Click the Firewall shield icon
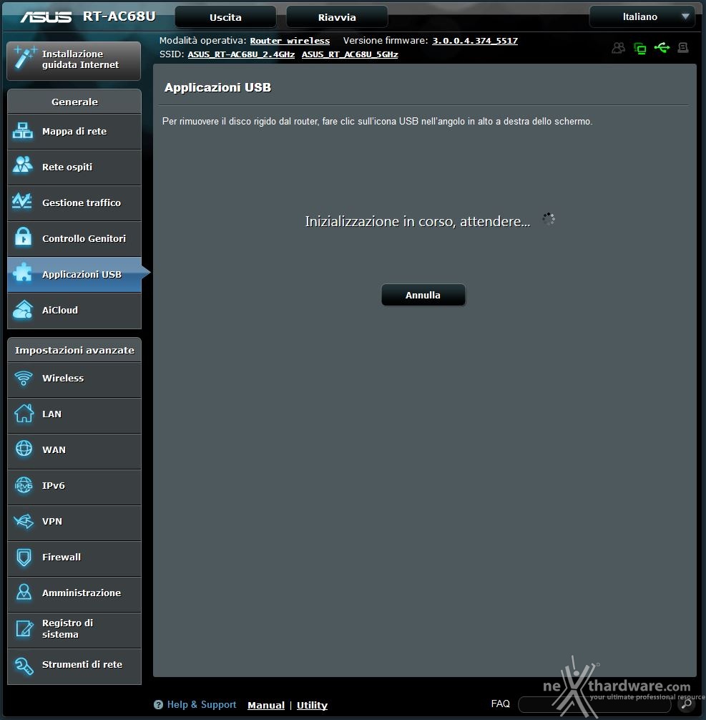The image size is (706, 720). coord(24,557)
